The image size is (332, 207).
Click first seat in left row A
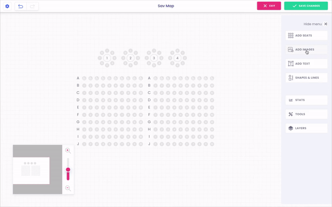pos(84,78)
